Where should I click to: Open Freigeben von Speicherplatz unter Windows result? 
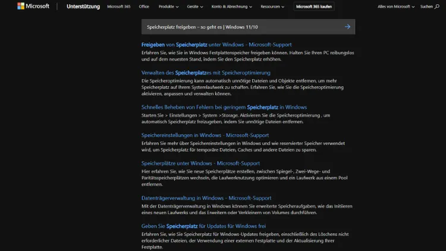tap(216, 45)
